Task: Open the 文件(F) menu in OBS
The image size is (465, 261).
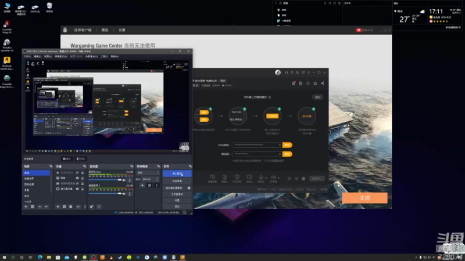Action: (27, 56)
